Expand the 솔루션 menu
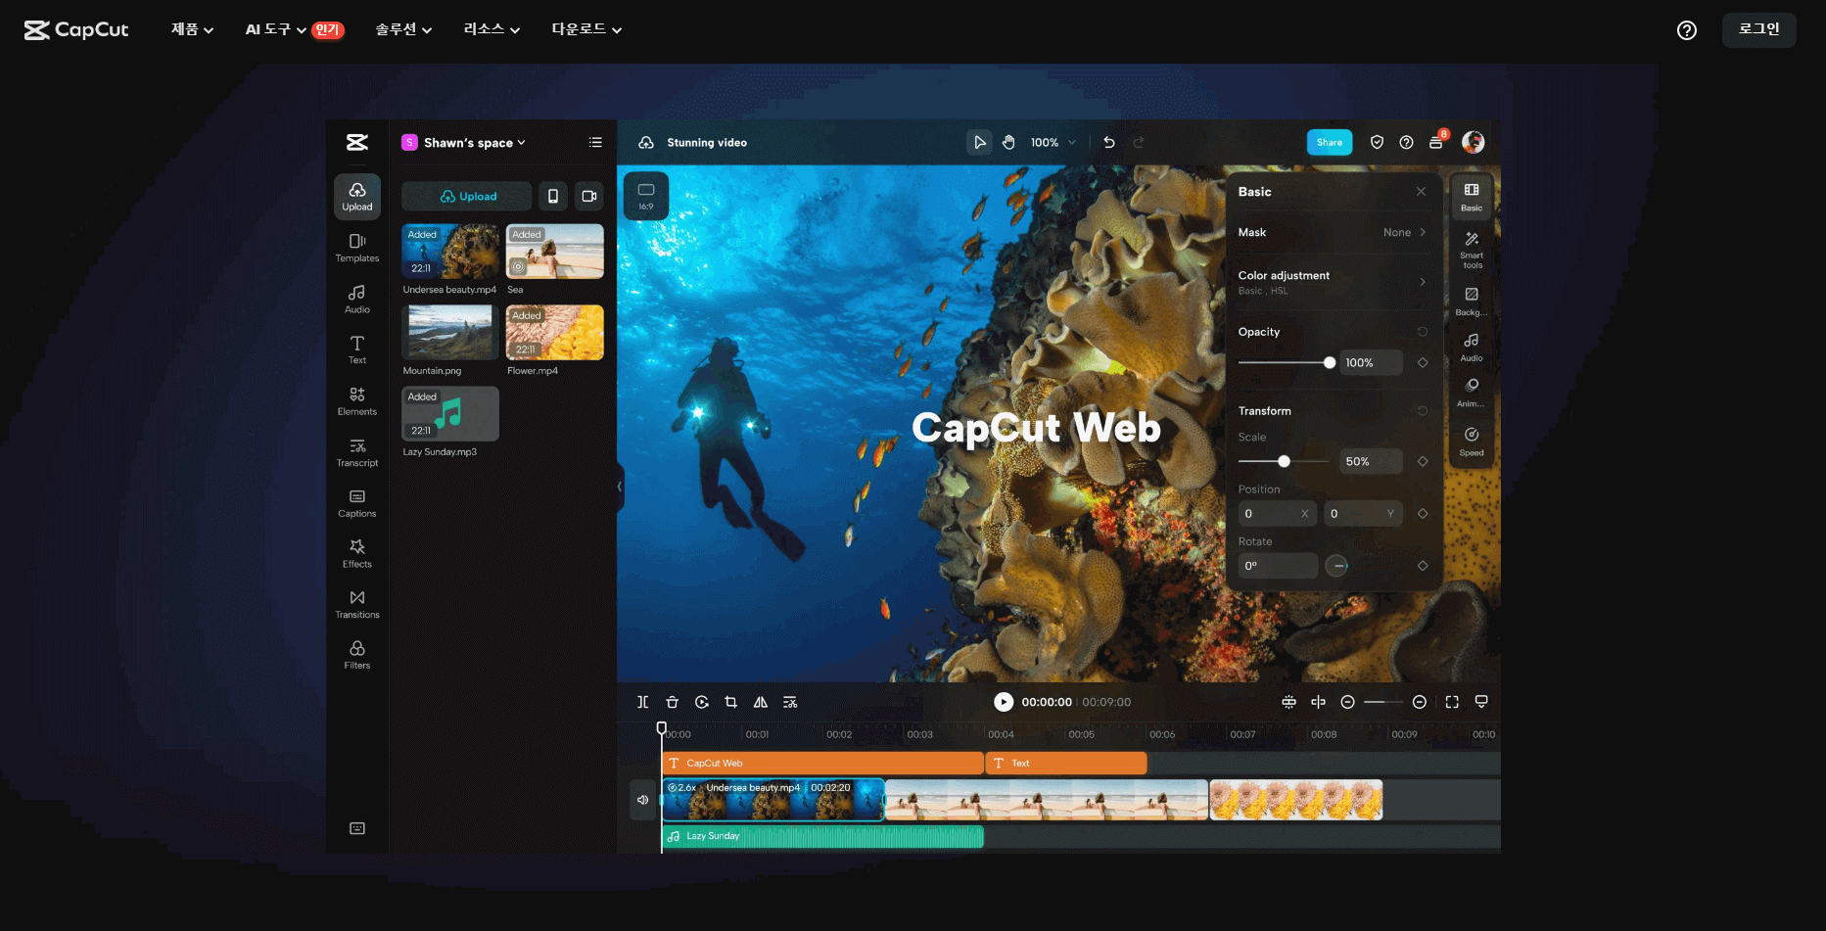Screen dimensions: 1826x931 (403, 29)
